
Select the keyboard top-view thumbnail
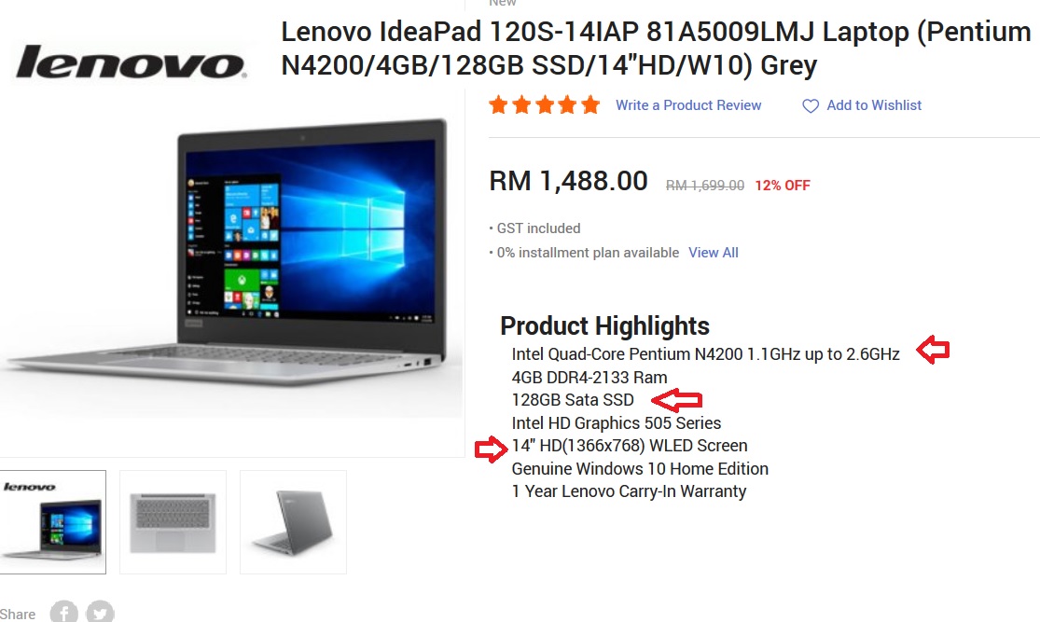[x=173, y=522]
